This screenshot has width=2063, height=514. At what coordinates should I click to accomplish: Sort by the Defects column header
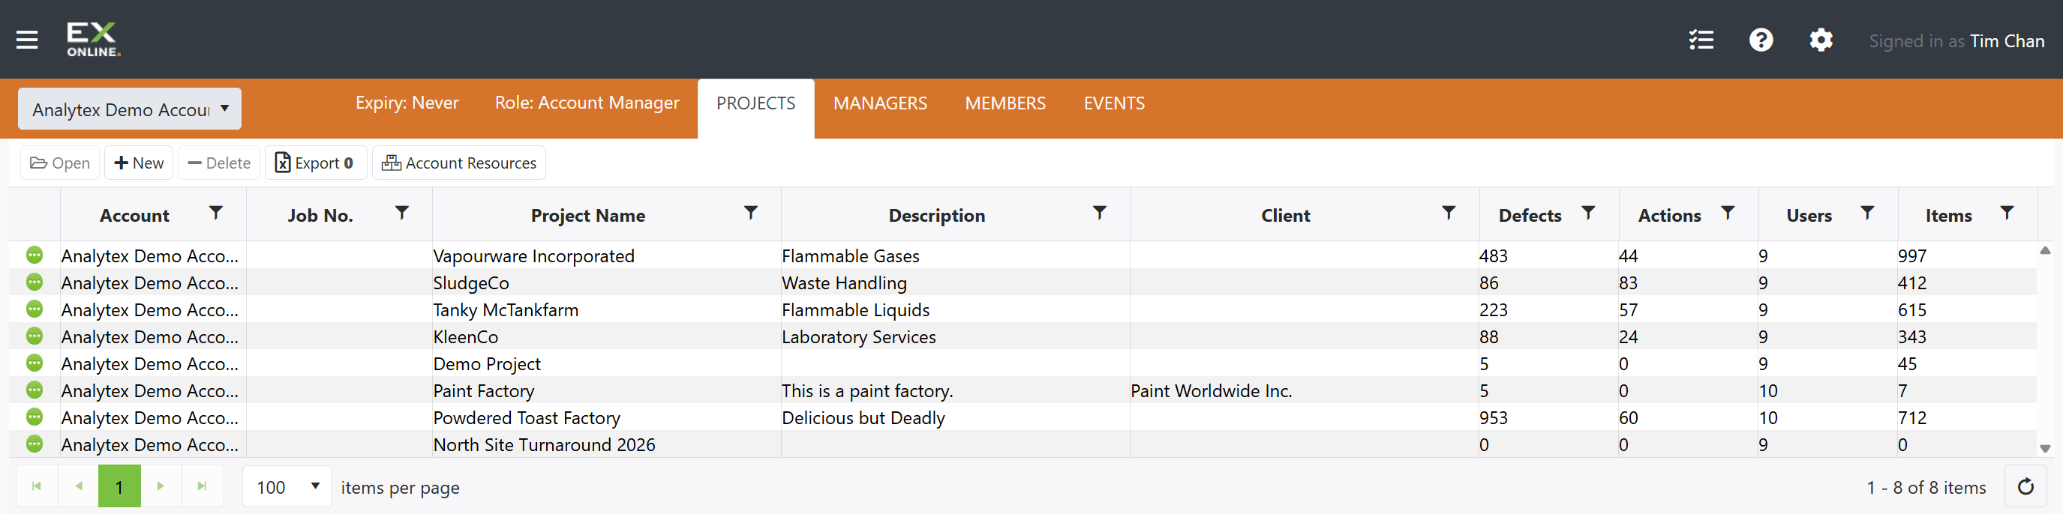1530,216
